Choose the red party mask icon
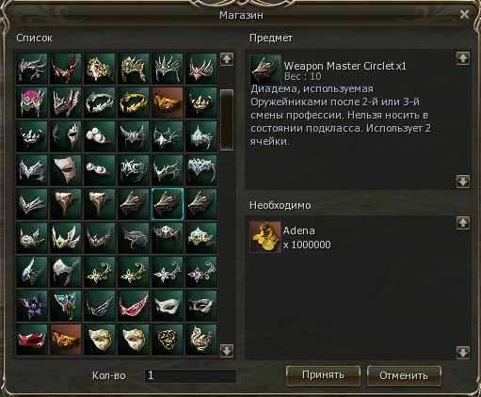481x397 pixels. (x=32, y=340)
